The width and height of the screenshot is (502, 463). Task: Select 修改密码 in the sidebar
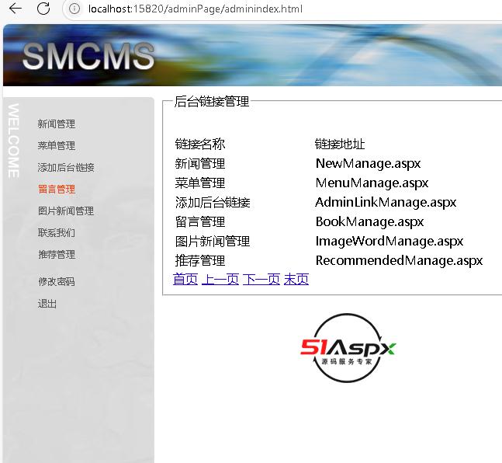click(57, 281)
